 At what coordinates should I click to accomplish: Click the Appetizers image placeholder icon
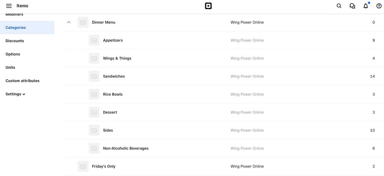coord(94,40)
